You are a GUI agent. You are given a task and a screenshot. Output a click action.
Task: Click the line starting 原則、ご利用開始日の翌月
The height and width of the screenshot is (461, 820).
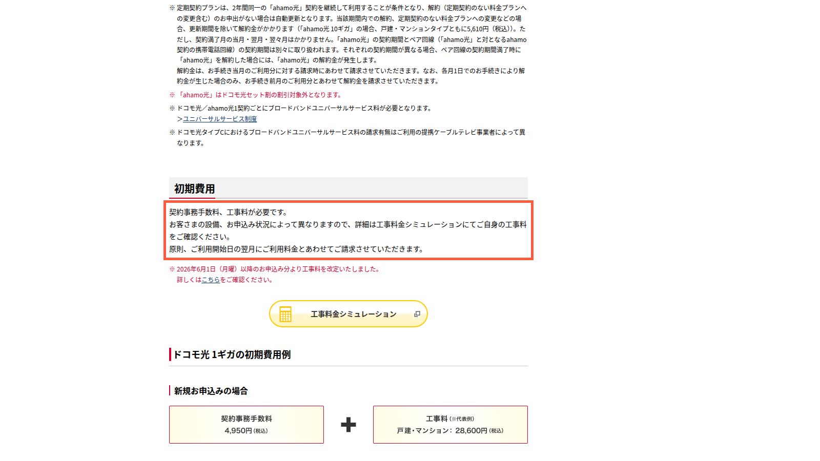pyautogui.click(x=297, y=249)
